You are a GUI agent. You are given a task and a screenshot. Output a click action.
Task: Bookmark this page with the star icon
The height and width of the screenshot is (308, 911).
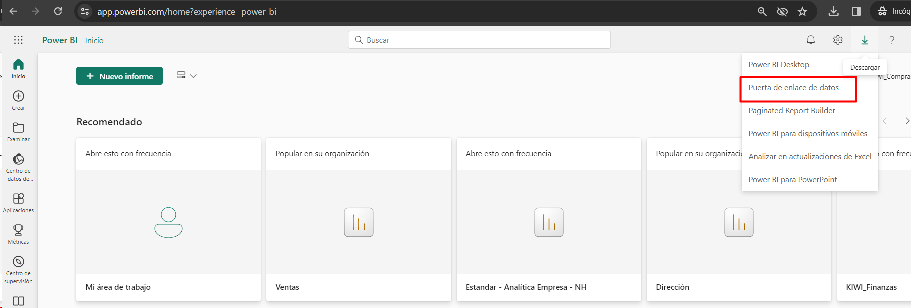802,11
